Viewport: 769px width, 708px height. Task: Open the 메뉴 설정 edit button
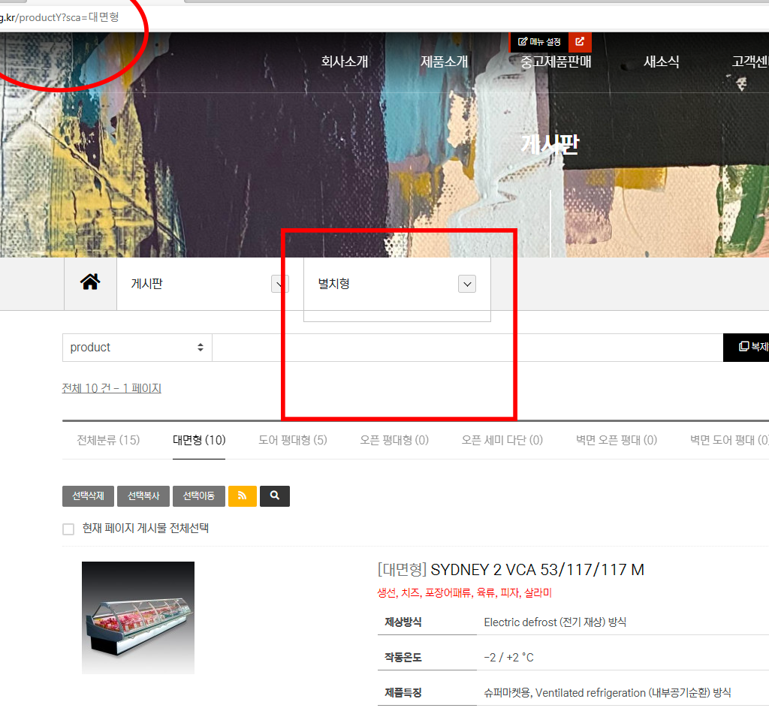(x=539, y=42)
